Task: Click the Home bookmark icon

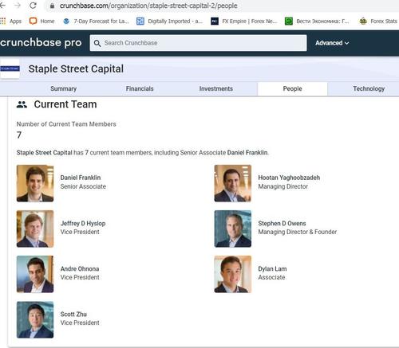Action: [x=34, y=21]
